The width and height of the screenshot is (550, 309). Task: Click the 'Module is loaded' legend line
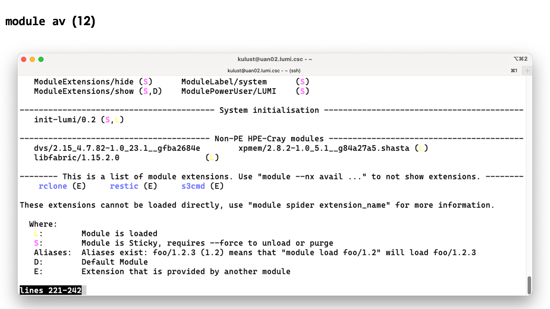click(119, 233)
